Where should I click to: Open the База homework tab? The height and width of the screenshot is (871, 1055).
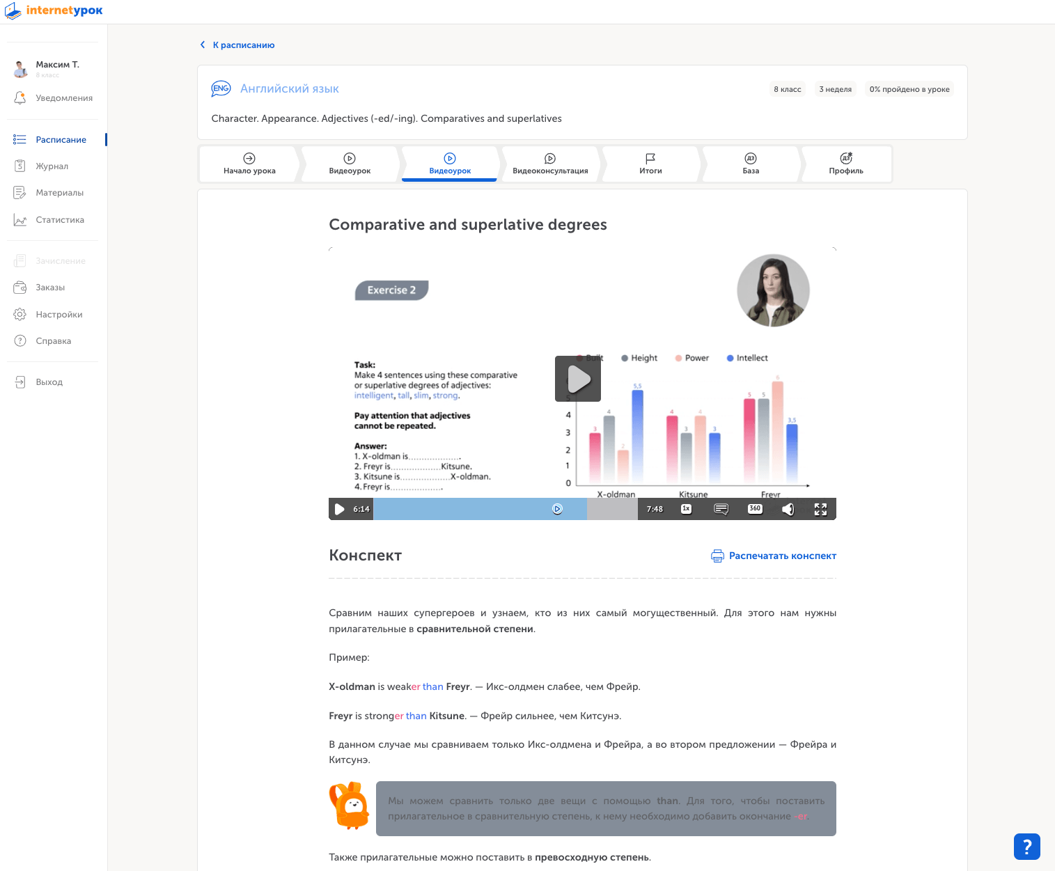click(751, 164)
